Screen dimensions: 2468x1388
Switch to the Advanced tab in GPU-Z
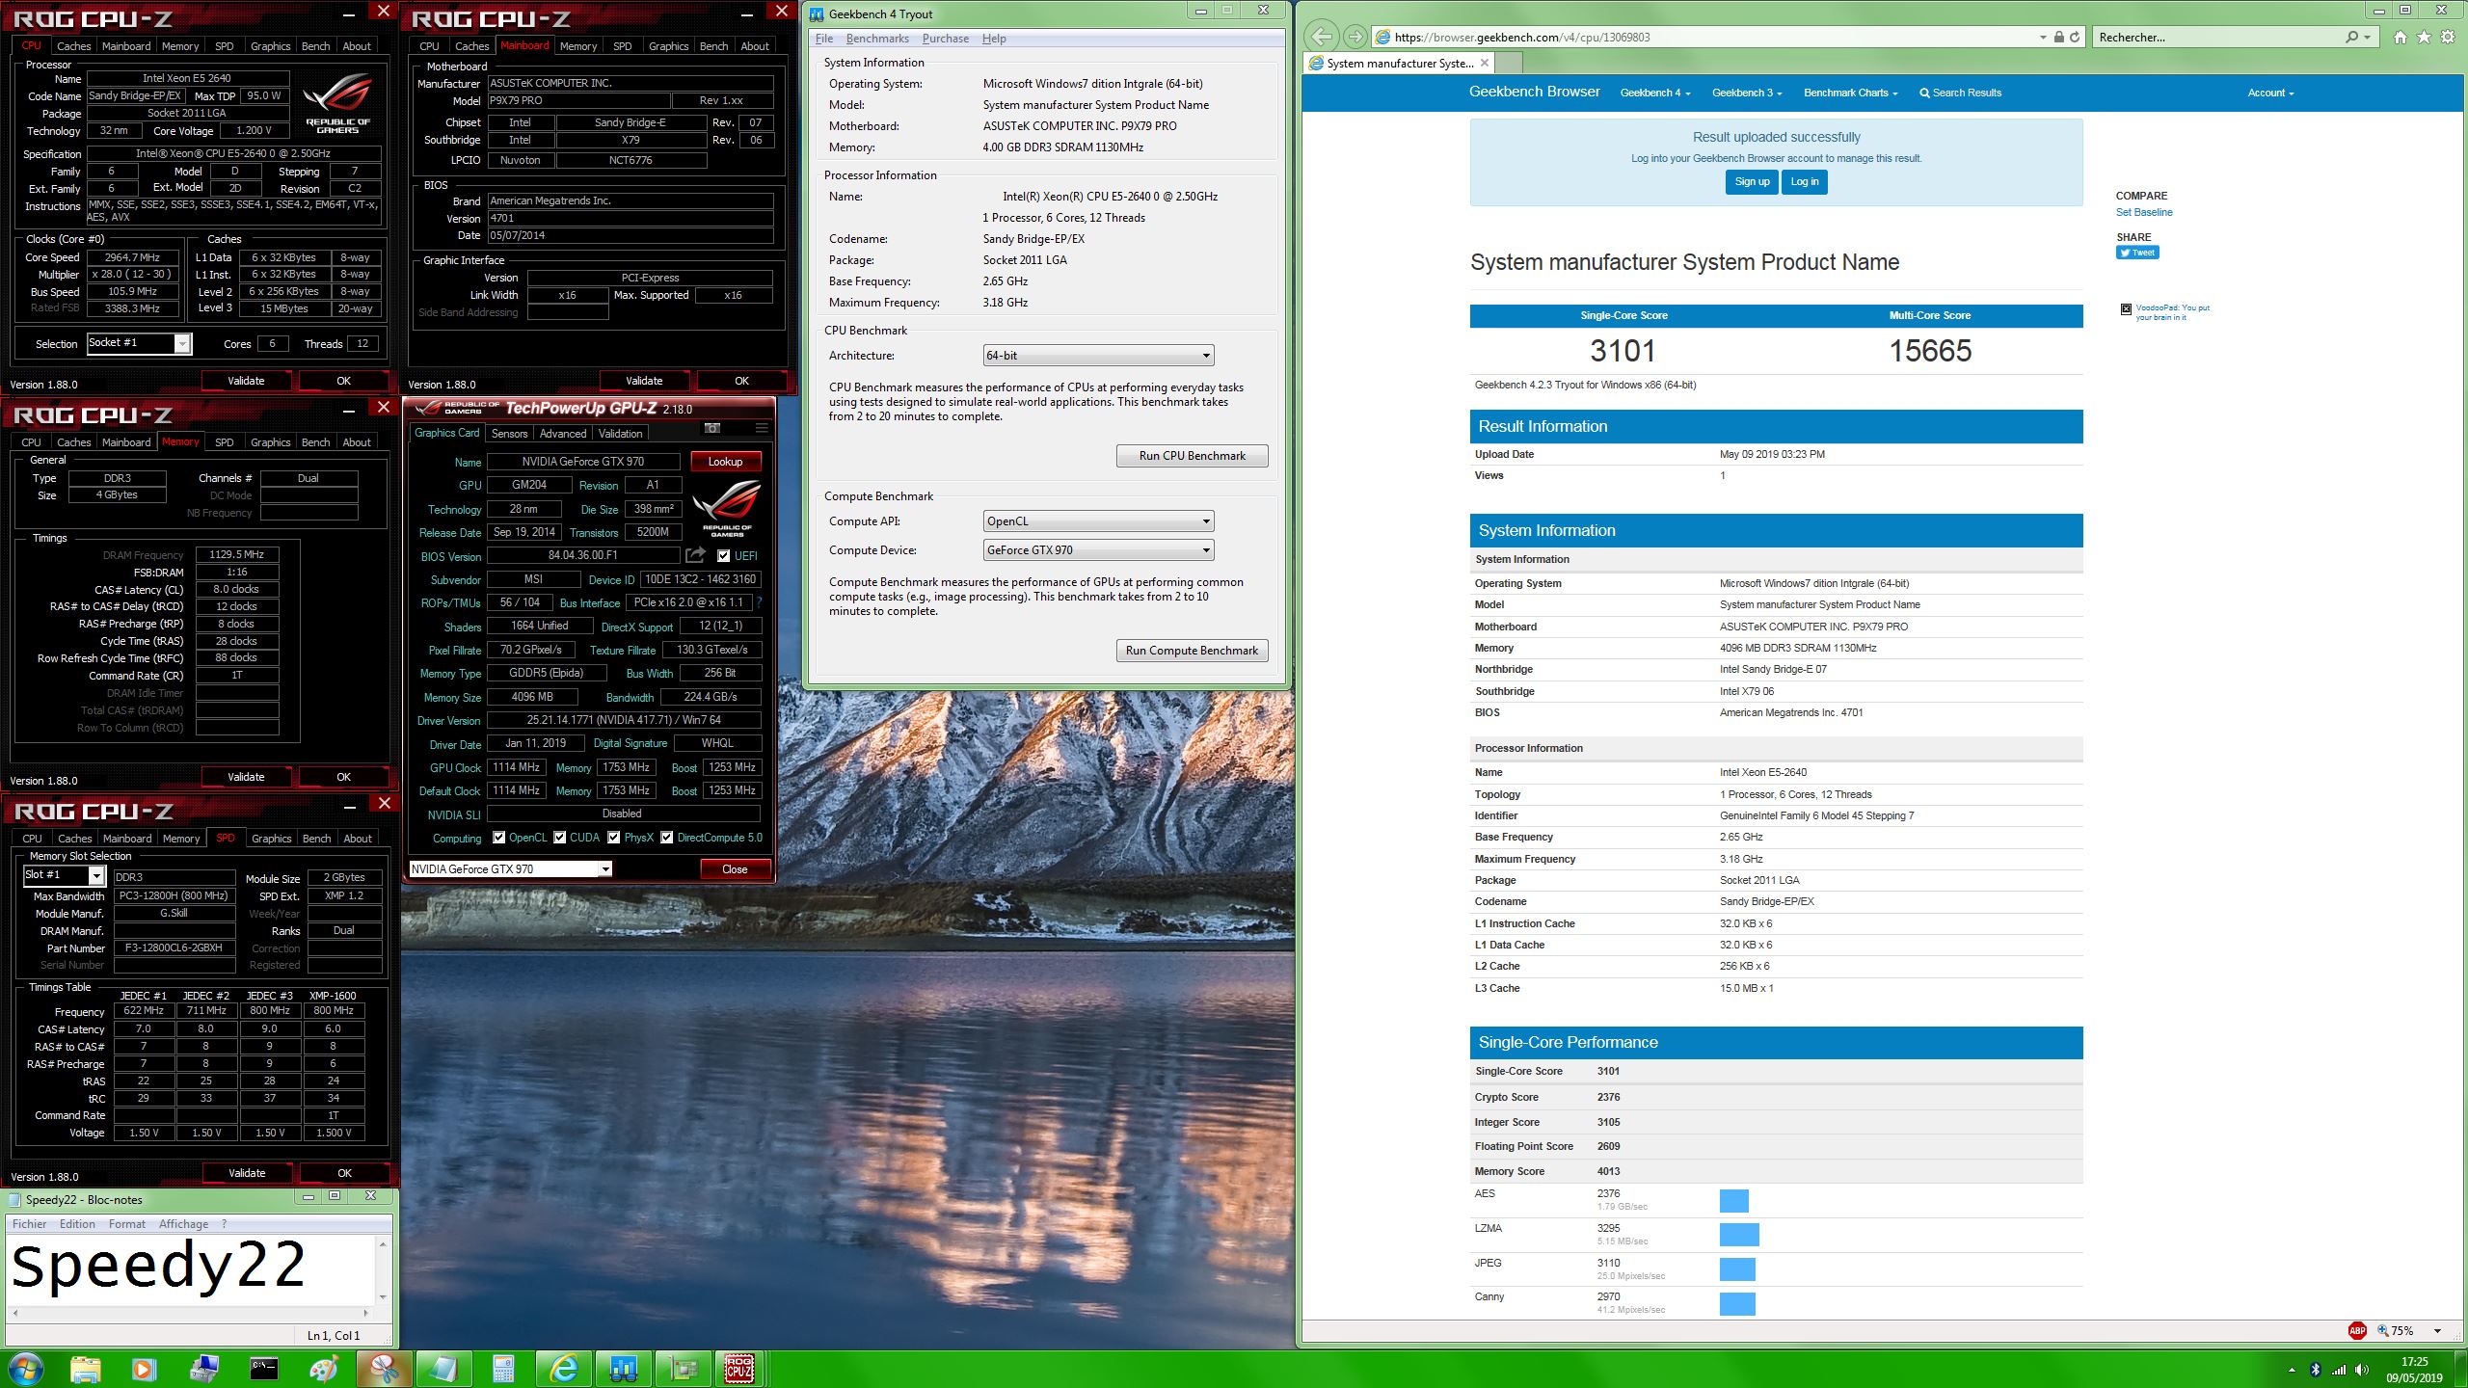point(563,434)
